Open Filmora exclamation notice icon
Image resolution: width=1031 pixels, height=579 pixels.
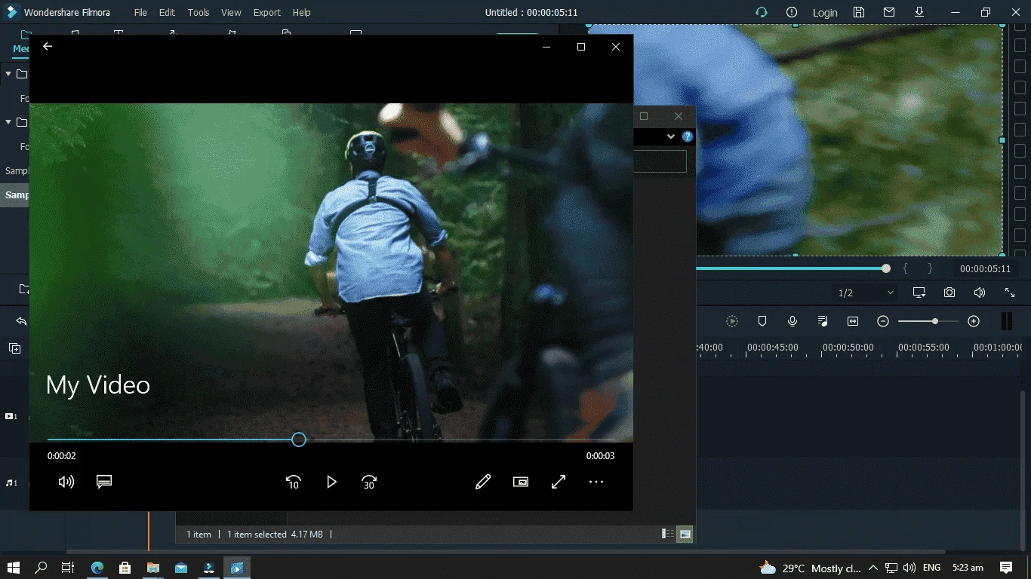pos(792,12)
